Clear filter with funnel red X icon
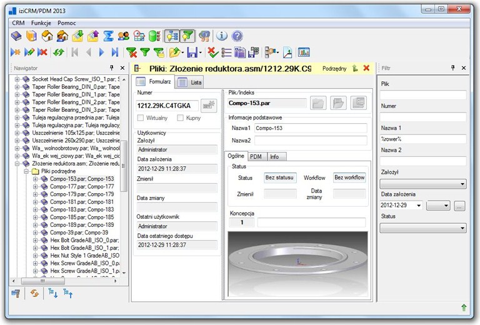Viewport: 480px width, 325px height. coord(132,52)
